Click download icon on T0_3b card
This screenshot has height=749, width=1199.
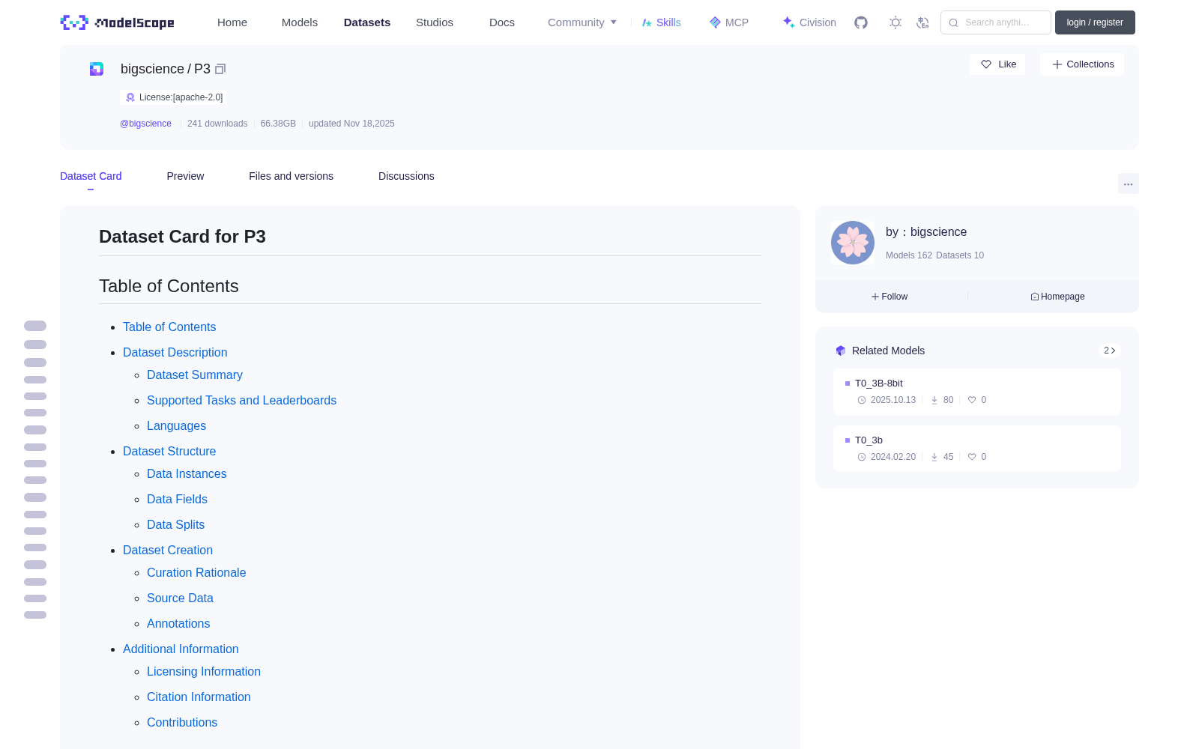click(934, 457)
